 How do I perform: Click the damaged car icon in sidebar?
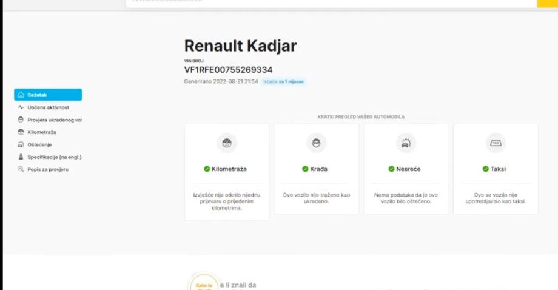pos(21,144)
